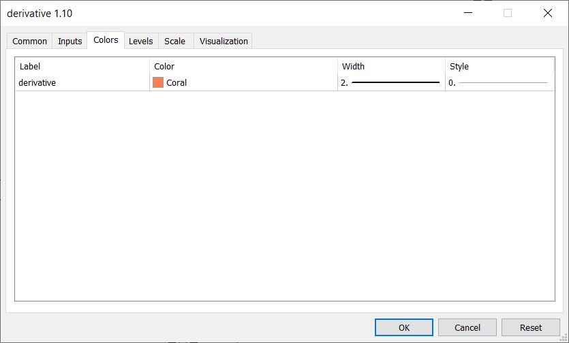
Task: Select the derivative label cell
Action: coord(82,82)
